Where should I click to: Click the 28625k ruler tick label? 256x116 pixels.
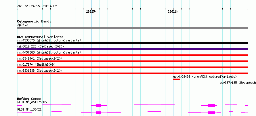pyautogui.click(x=91, y=12)
